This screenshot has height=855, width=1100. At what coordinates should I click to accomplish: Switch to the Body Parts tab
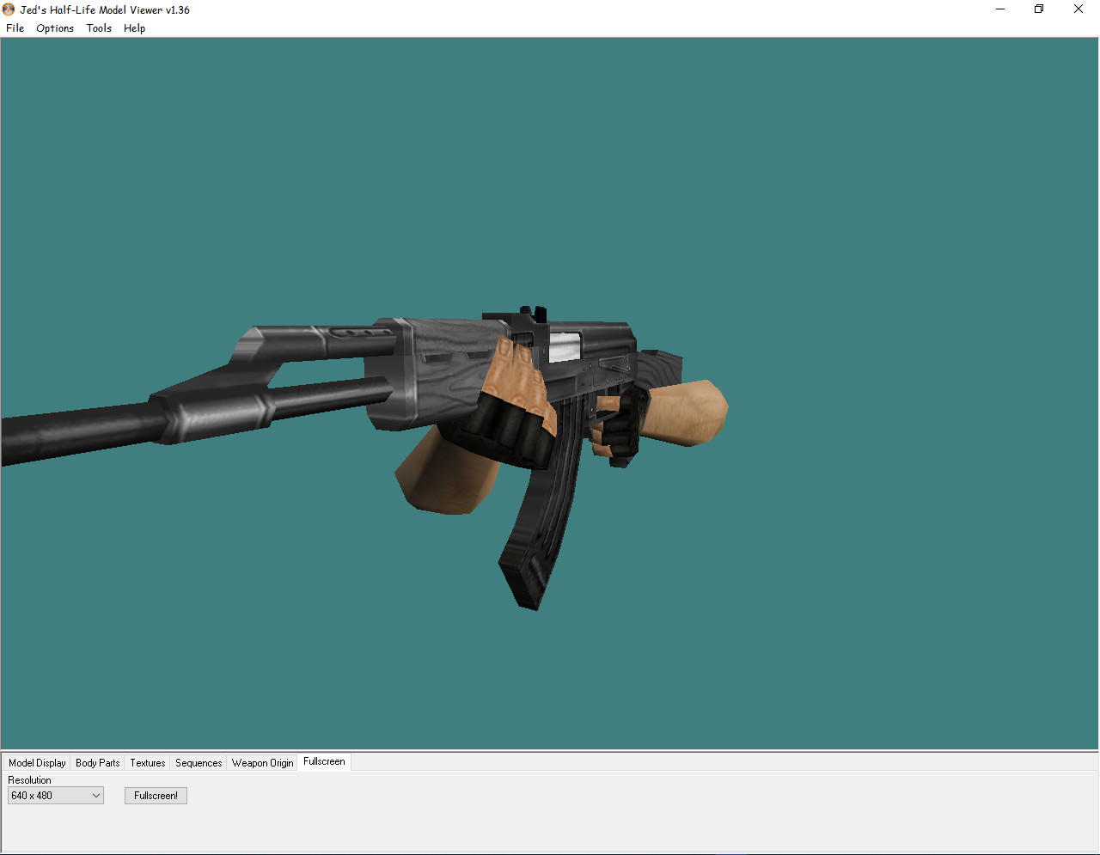(x=98, y=763)
